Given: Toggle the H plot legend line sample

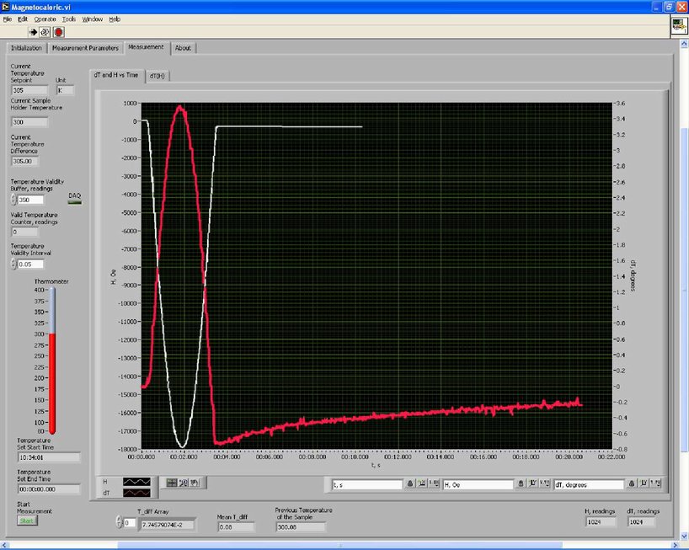Looking at the screenshot, I should pos(136,481).
